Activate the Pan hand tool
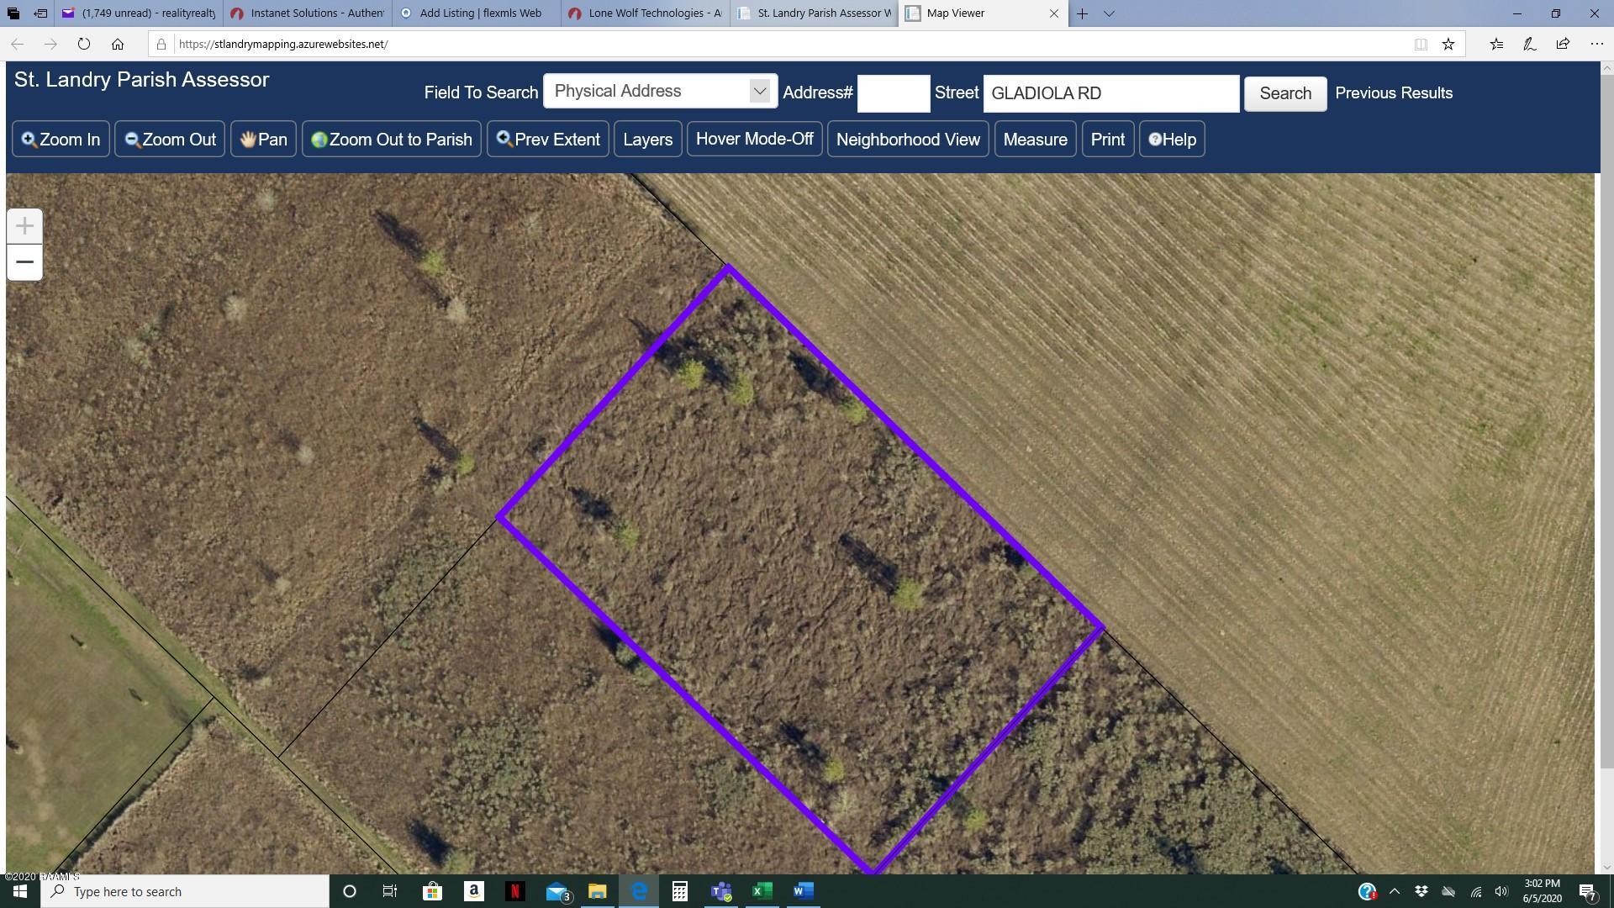 pos(263,140)
